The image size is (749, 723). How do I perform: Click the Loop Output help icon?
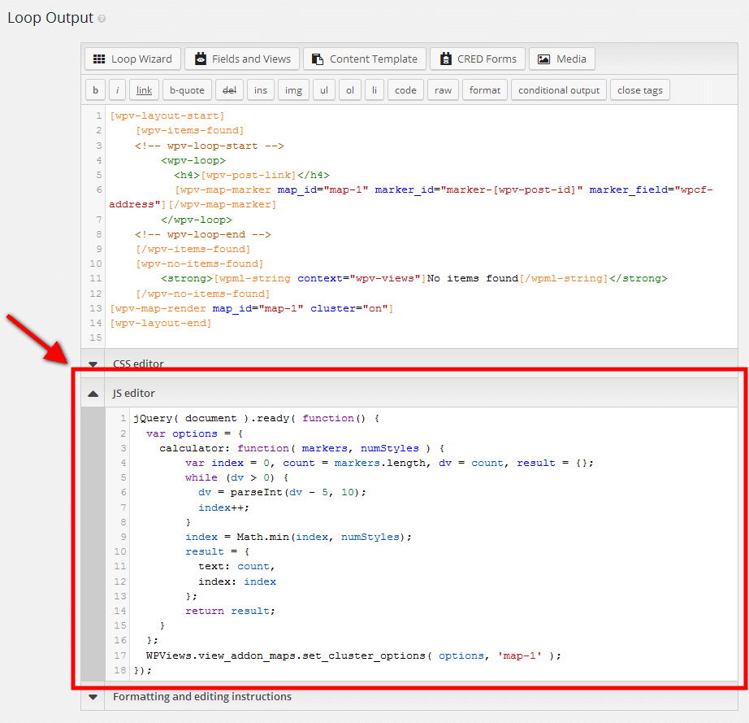[x=102, y=19]
